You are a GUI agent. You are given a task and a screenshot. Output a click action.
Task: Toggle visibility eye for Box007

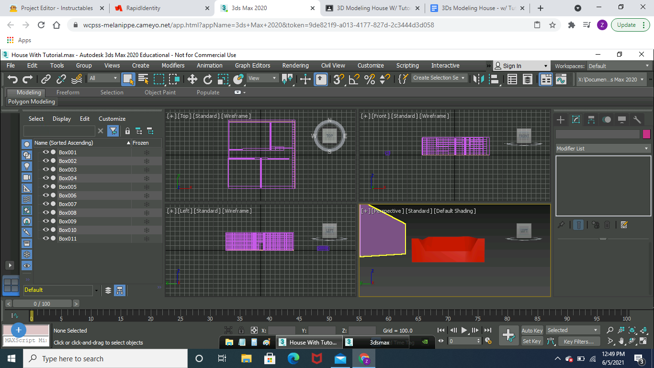pos(46,204)
